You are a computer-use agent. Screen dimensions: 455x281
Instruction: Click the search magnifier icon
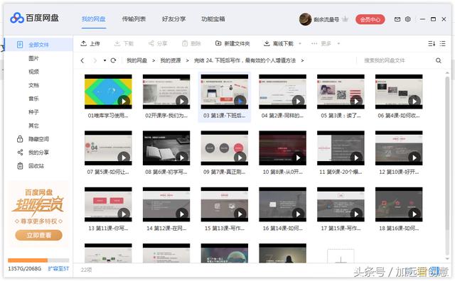[438, 60]
